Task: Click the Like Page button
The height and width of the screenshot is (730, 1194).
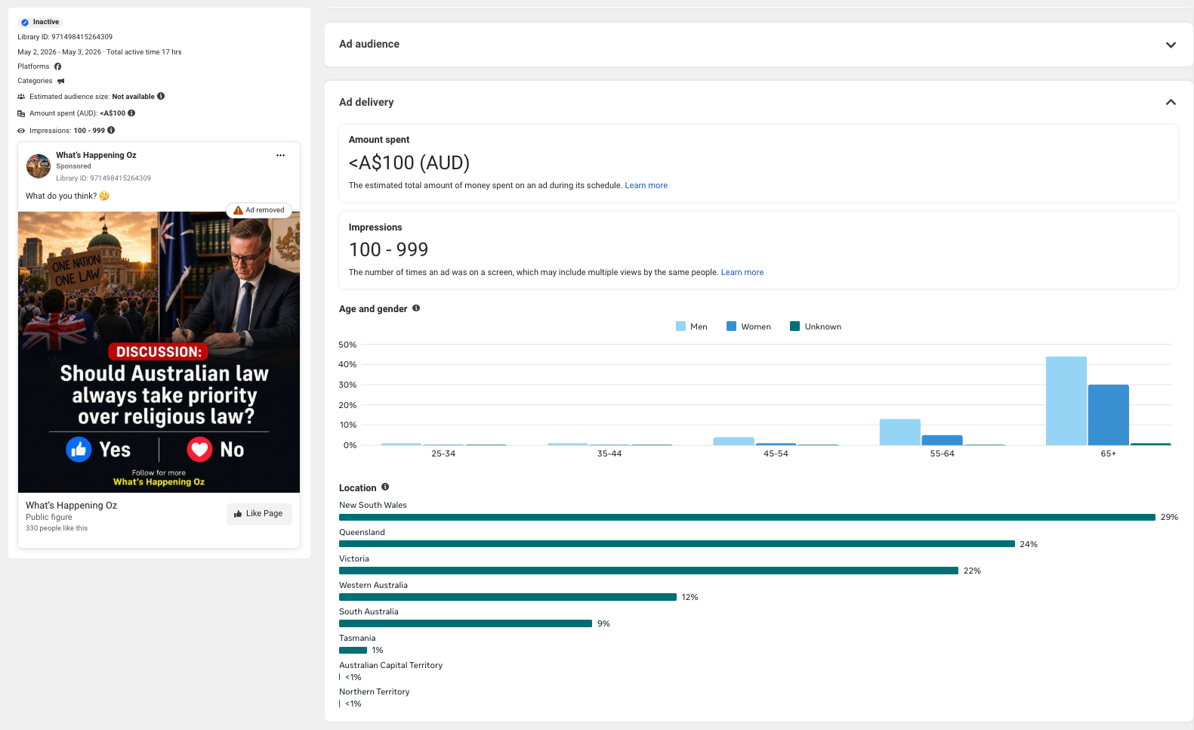Action: click(x=259, y=514)
